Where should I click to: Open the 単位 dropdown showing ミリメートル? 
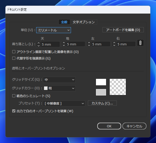click(54, 30)
